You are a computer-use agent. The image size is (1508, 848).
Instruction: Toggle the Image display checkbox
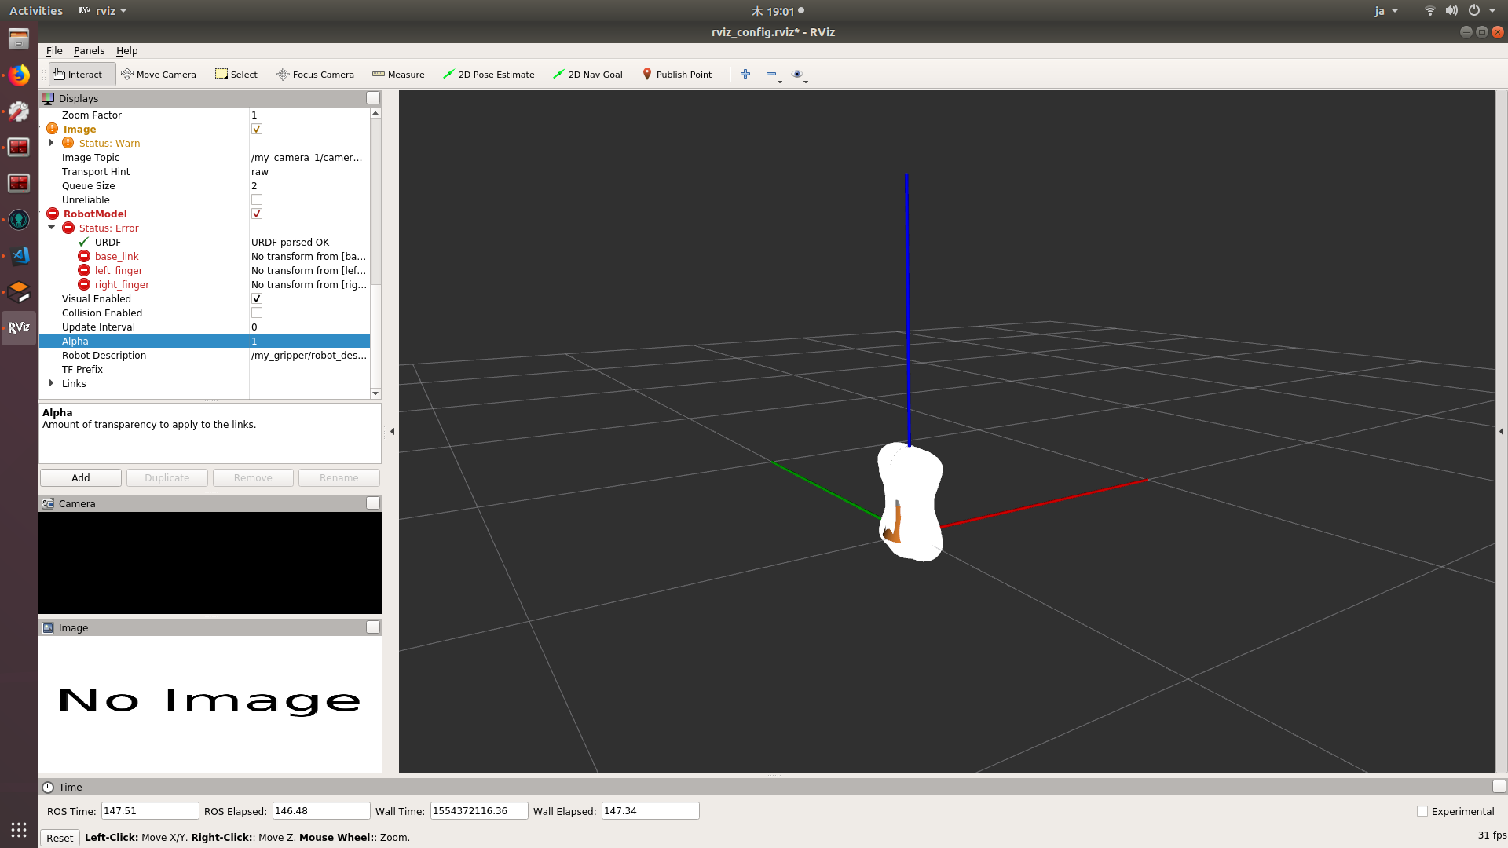pos(257,129)
